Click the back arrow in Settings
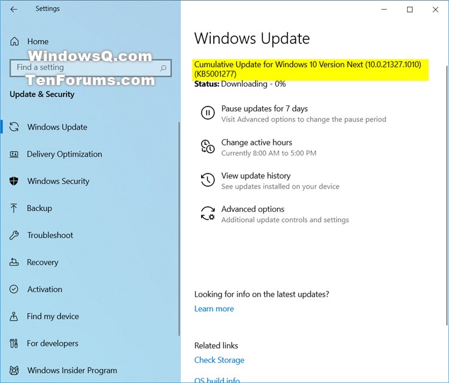Image resolution: width=449 pixels, height=383 pixels. pos(14,10)
